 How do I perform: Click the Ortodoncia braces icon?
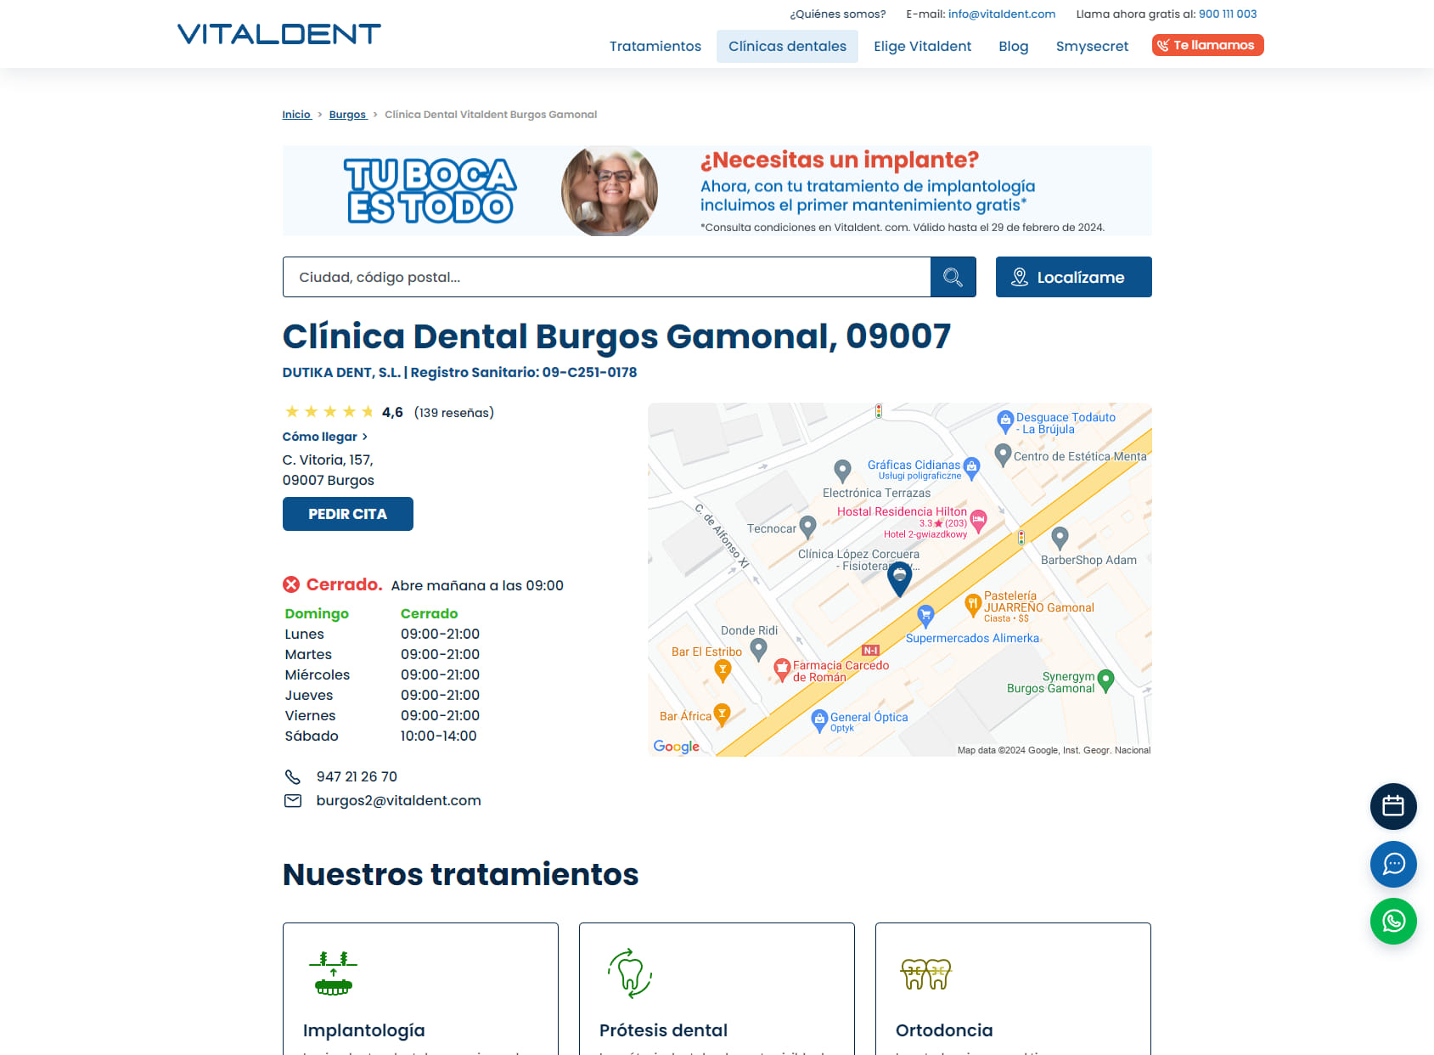[925, 974]
